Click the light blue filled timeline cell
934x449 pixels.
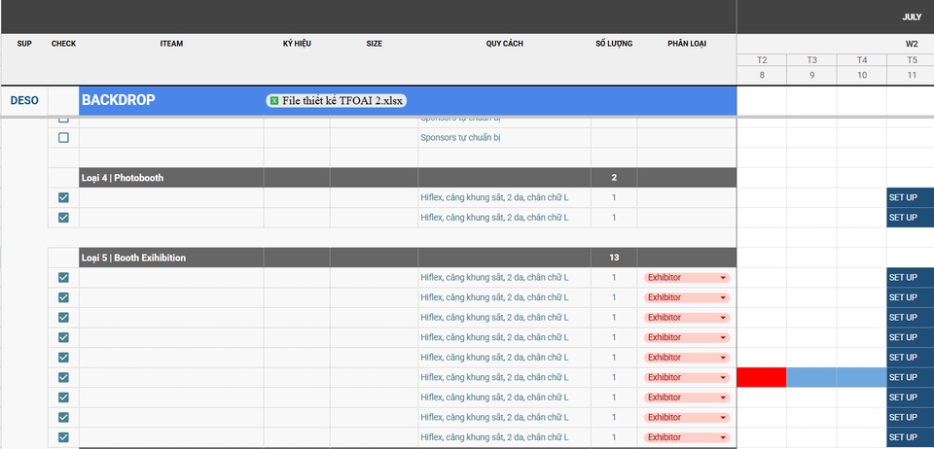(836, 377)
